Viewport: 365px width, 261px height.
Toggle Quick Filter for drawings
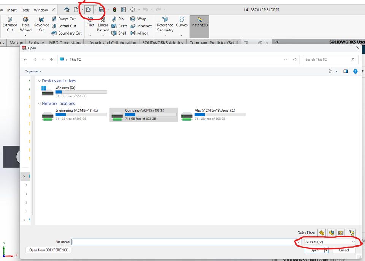pos(341,233)
